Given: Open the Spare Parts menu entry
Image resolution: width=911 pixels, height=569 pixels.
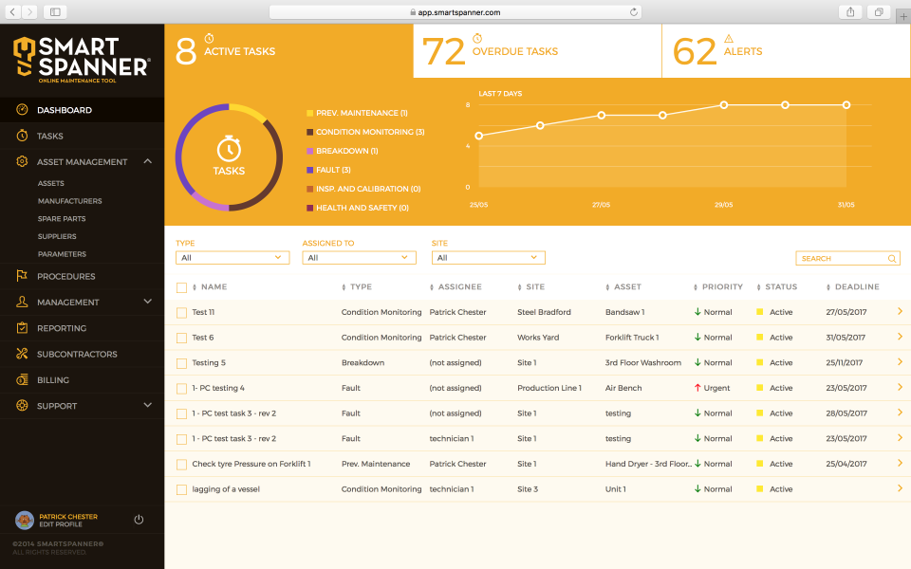Looking at the screenshot, I should (60, 218).
